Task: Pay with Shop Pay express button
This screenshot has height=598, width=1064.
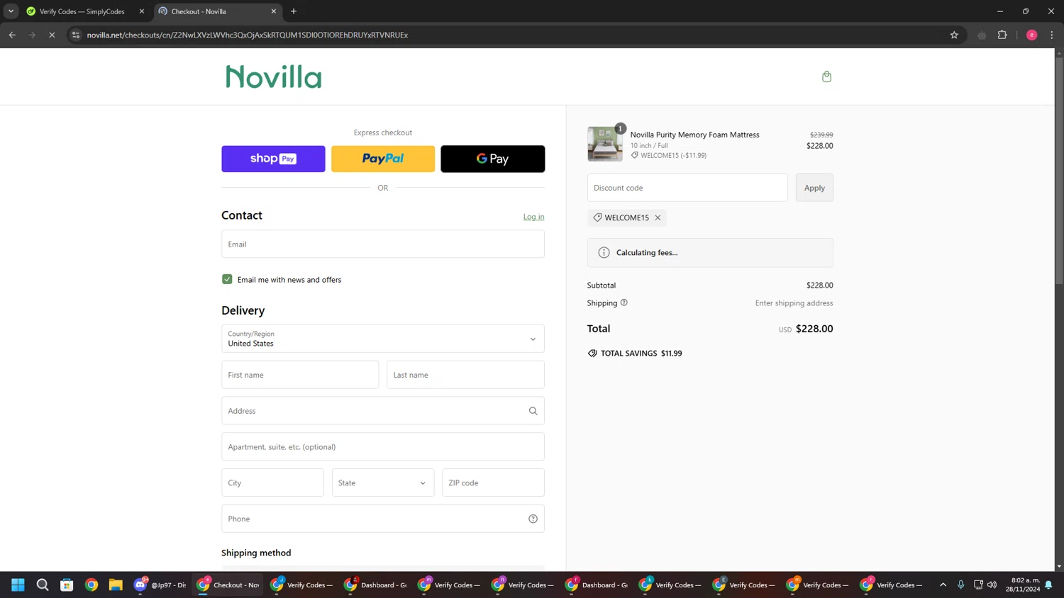Action: tap(273, 159)
